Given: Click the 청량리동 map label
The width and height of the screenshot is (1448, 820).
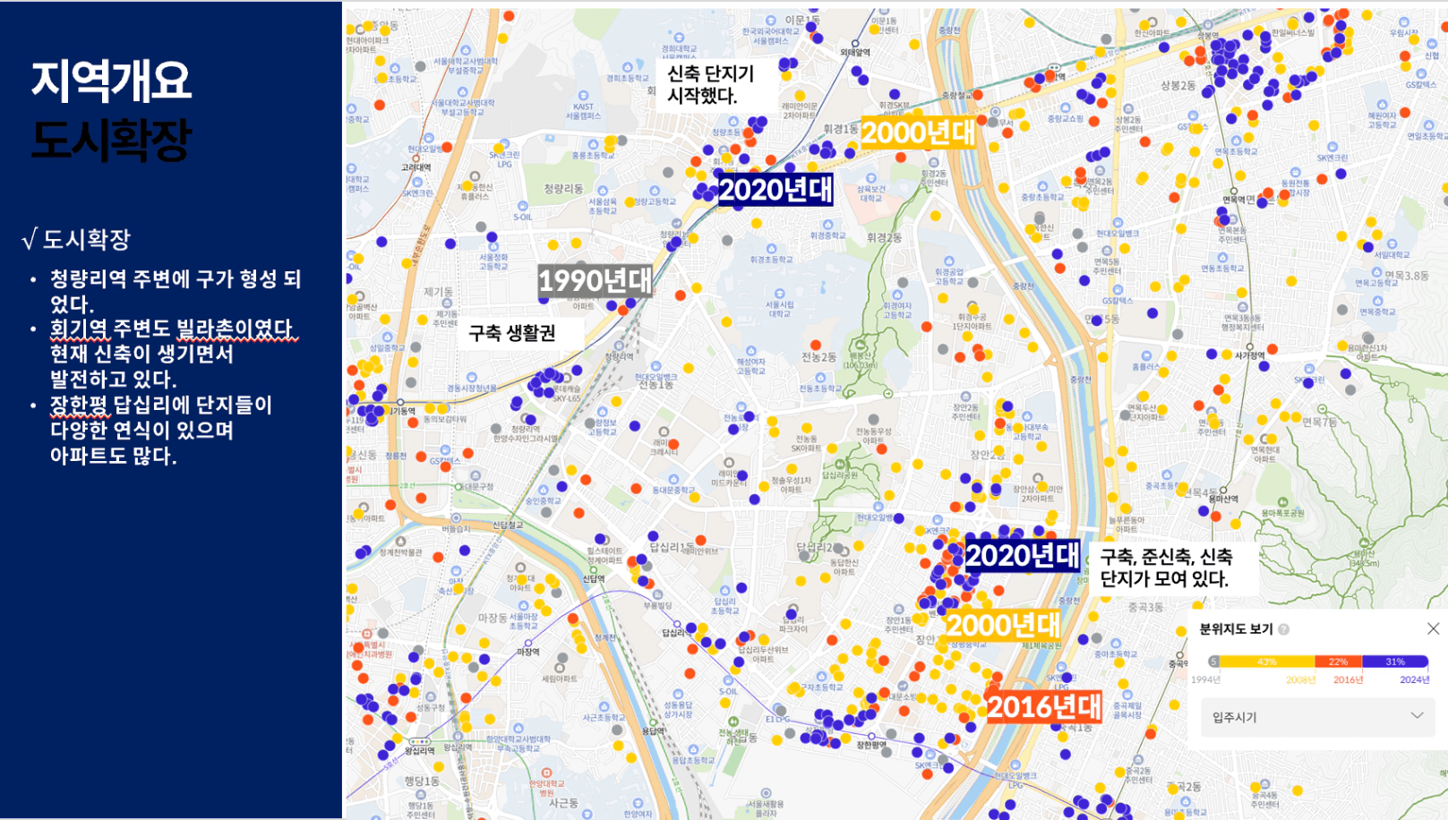Looking at the screenshot, I should point(563,188).
